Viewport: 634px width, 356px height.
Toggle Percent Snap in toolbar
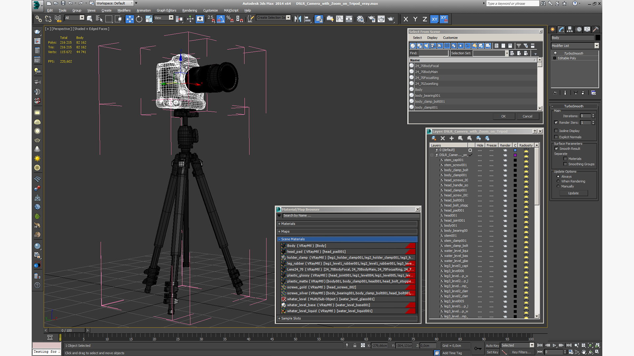pyautogui.click(x=230, y=19)
